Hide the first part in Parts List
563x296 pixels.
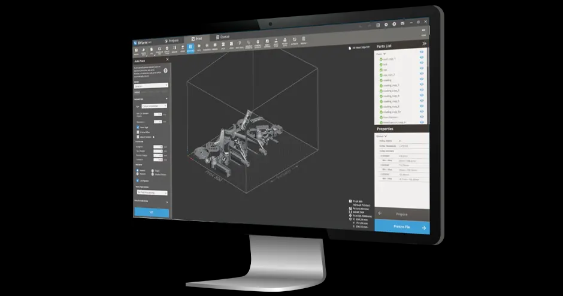click(x=422, y=59)
